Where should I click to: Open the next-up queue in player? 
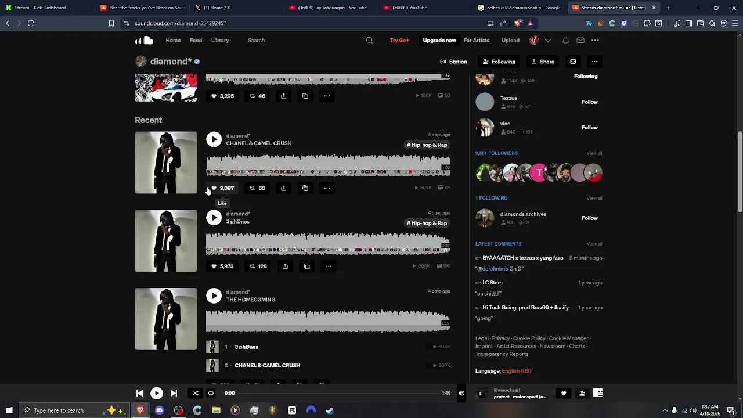(598, 393)
